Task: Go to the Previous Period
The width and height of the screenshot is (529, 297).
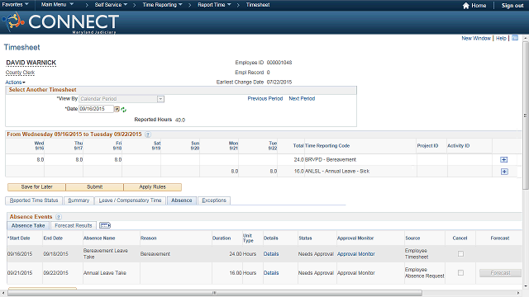Action: [x=265, y=99]
